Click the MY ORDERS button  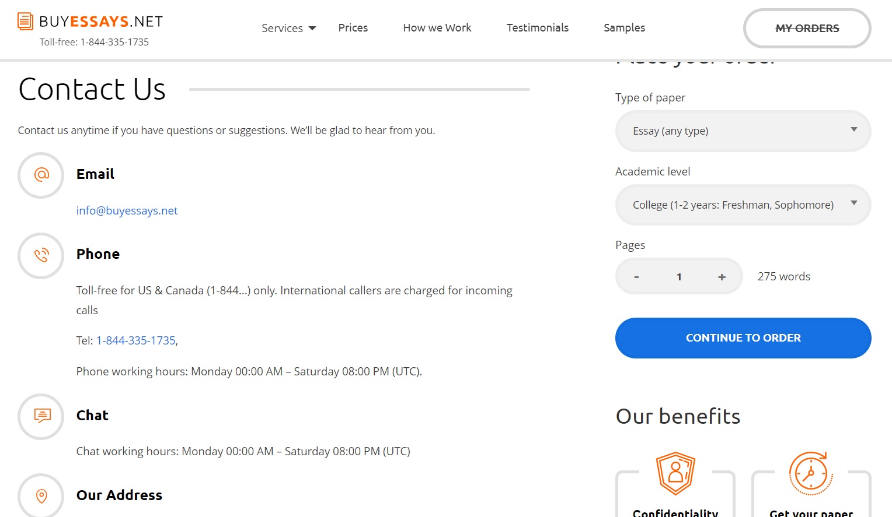pos(807,28)
